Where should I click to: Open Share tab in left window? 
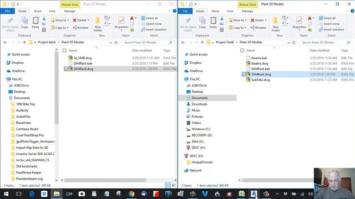coord(38,11)
